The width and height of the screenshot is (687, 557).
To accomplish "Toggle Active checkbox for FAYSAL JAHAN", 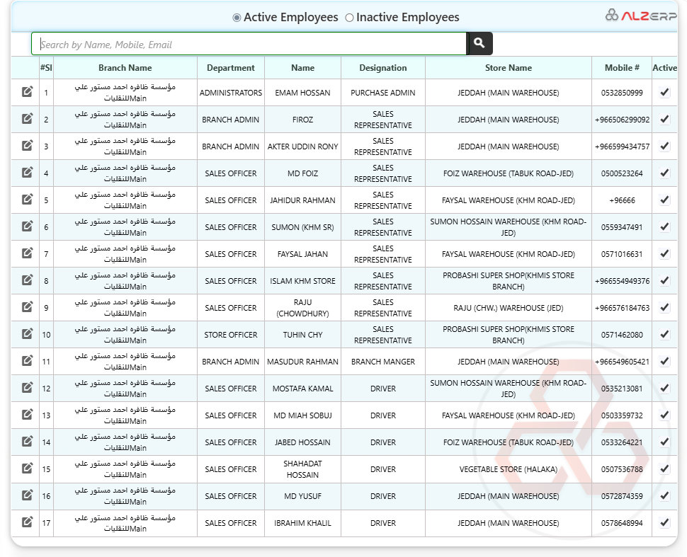I will (664, 253).
